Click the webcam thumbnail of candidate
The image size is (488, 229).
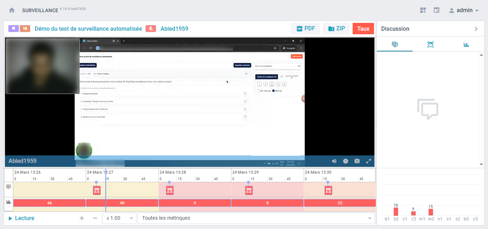[x=43, y=66]
